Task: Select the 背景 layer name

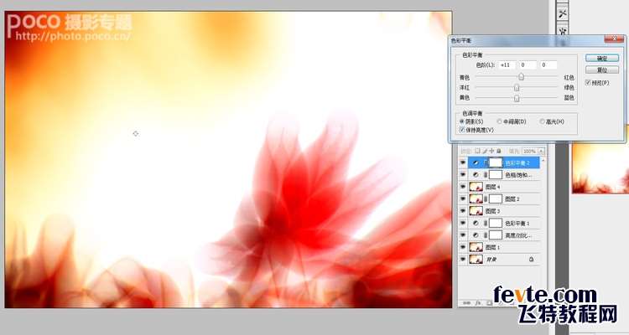Action: pos(491,260)
